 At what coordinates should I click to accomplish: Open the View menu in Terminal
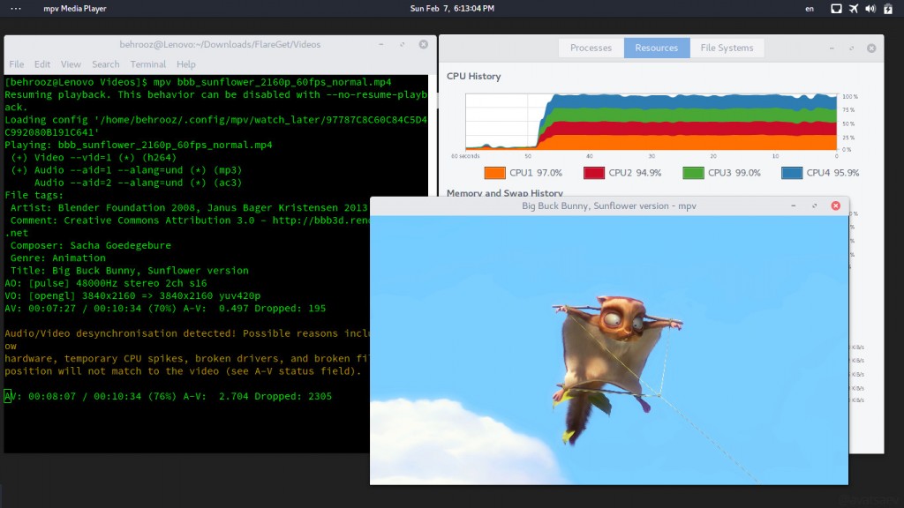(71, 63)
